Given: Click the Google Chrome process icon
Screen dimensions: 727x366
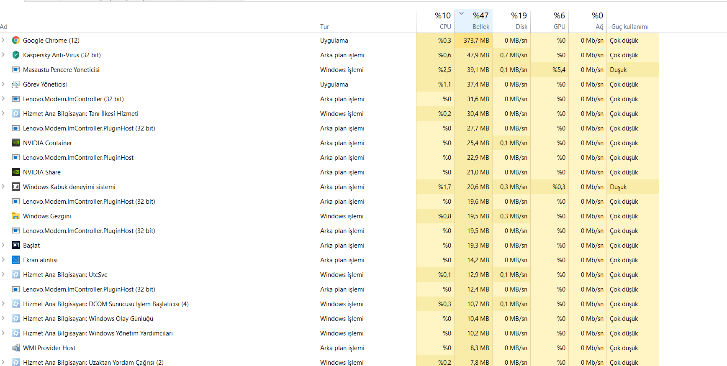Looking at the screenshot, I should pyautogui.click(x=16, y=41).
